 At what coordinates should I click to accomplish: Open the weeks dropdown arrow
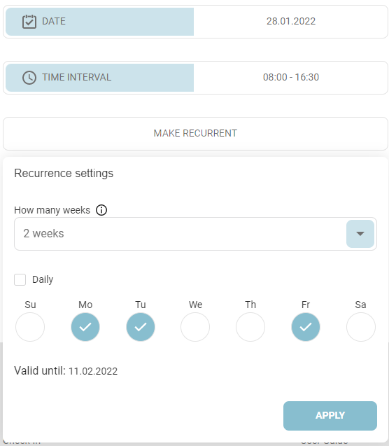pyautogui.click(x=360, y=234)
